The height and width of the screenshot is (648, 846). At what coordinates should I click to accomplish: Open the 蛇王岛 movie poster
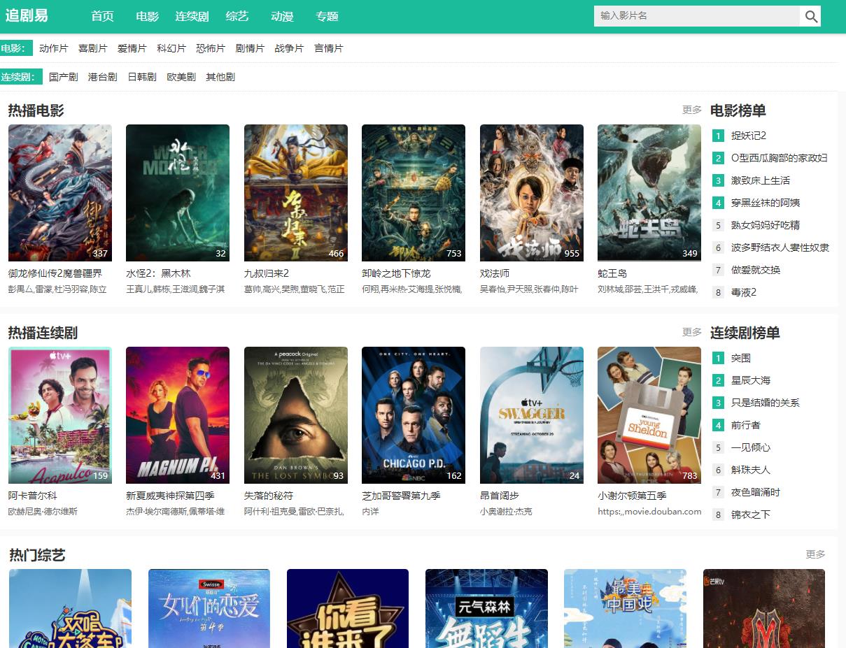[649, 192]
